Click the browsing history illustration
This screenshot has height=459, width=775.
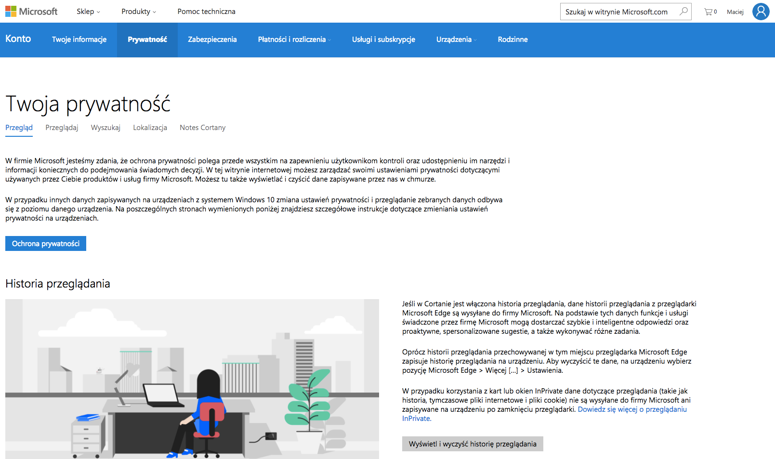click(x=192, y=379)
